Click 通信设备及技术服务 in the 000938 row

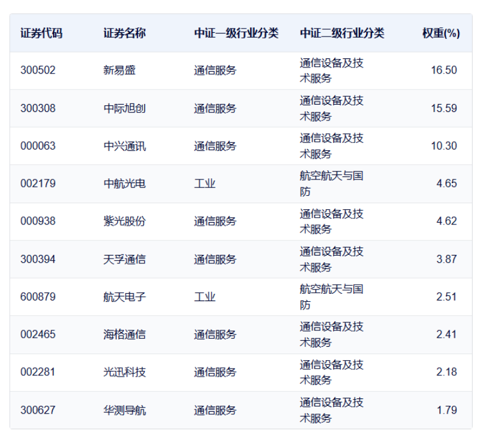331,221
